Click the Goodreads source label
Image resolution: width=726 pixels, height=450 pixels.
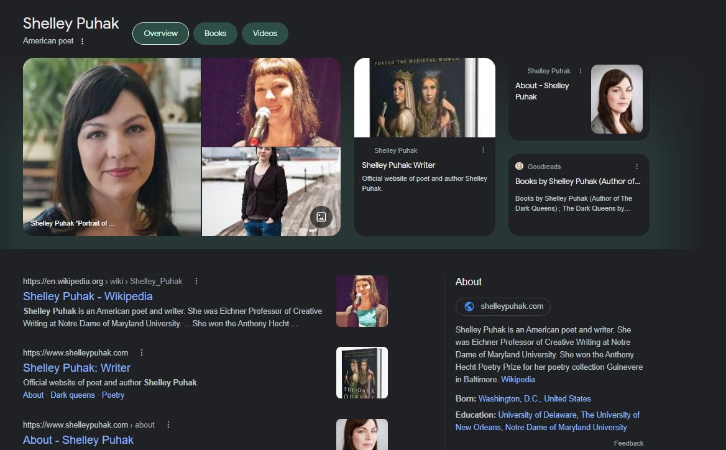(544, 166)
